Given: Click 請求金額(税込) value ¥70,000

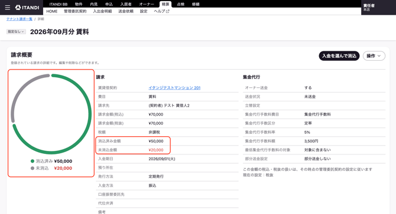Looking at the screenshot, I should (156, 114).
